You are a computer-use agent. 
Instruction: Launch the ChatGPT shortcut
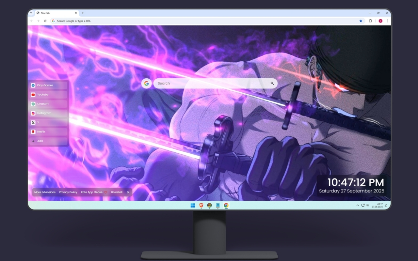48,104
